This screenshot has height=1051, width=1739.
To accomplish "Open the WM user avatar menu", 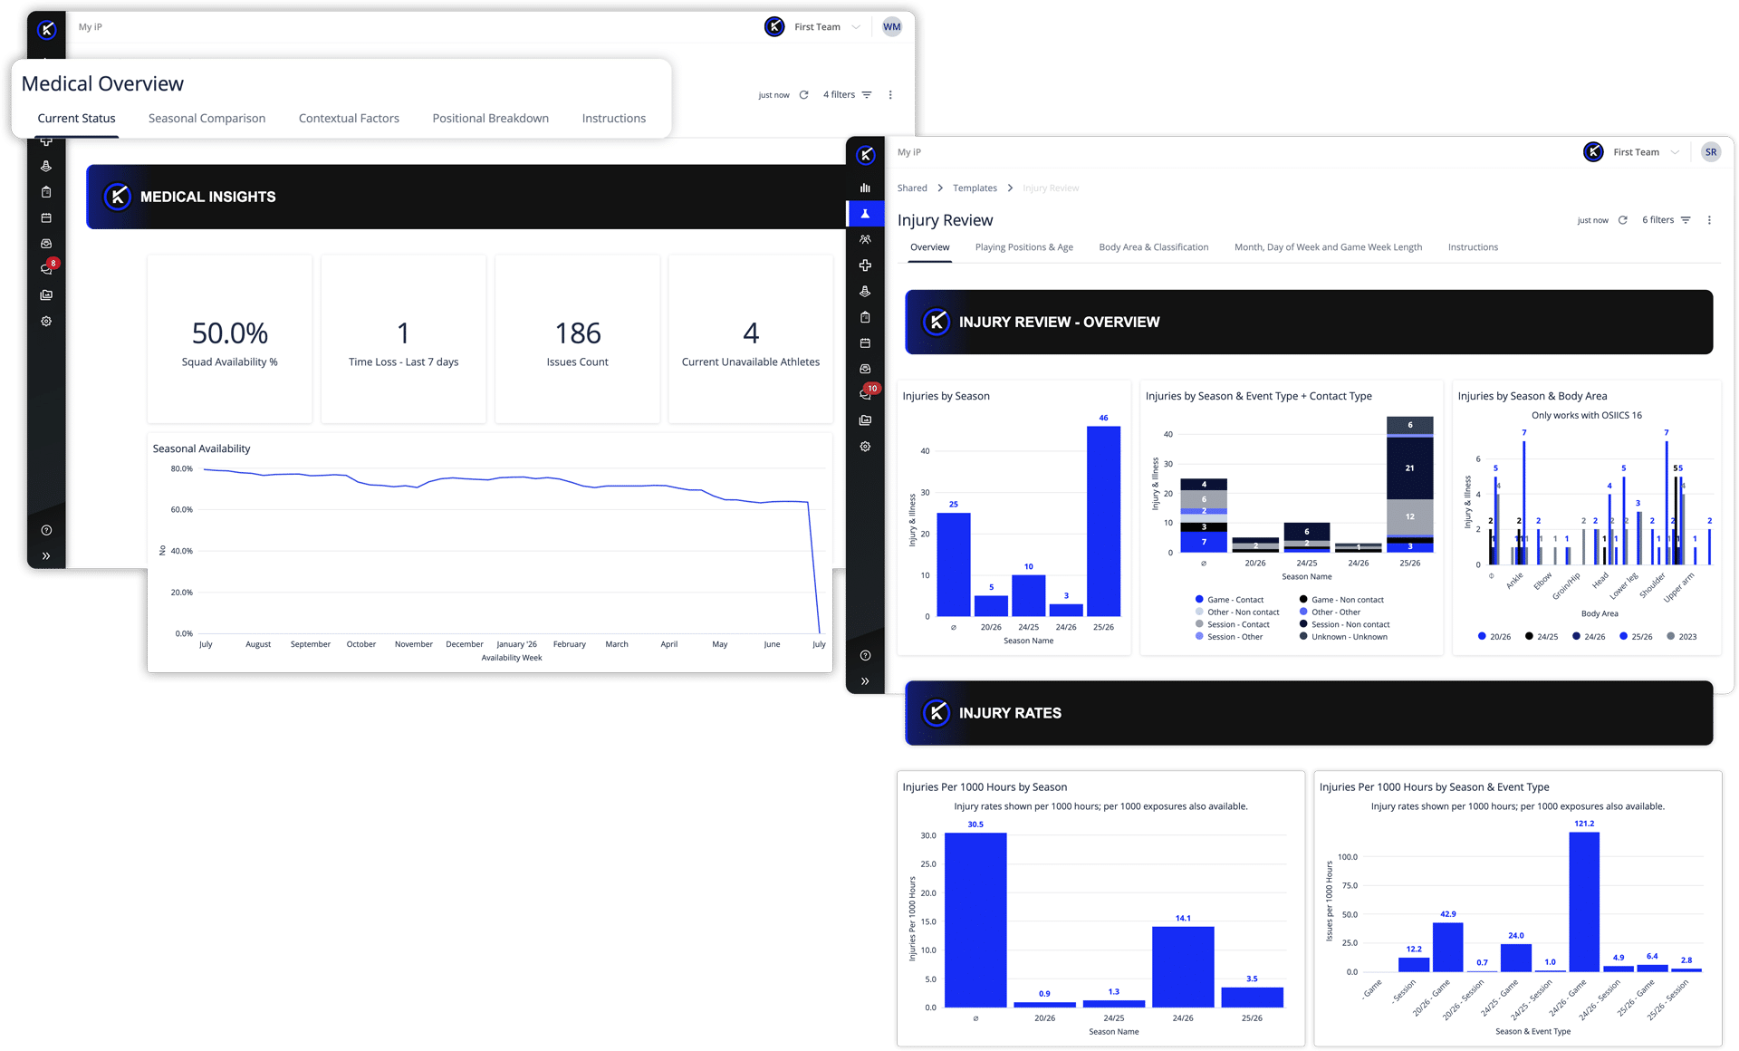I will 892,27.
